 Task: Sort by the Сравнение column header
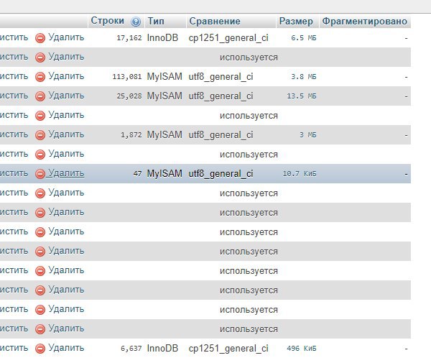click(215, 21)
